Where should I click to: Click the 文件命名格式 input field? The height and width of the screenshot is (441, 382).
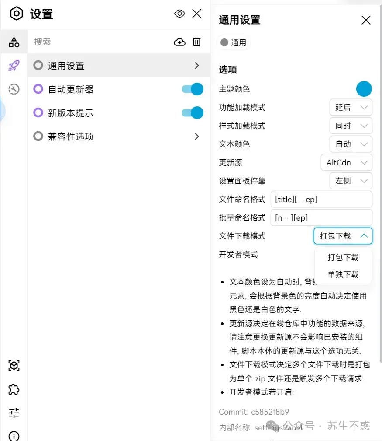tap(321, 199)
